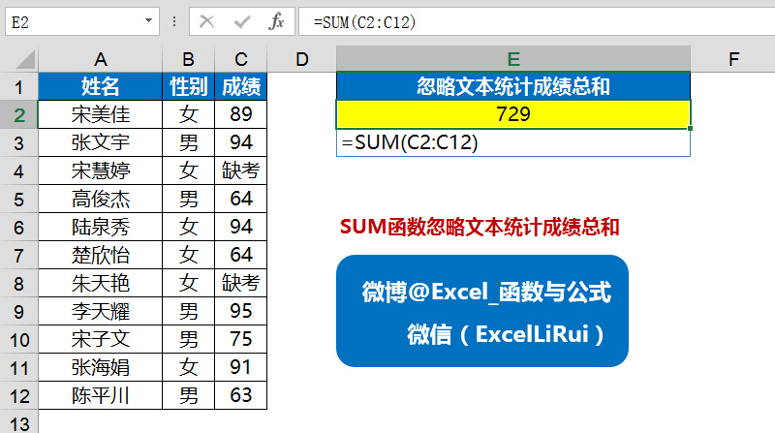Select name cell 张文宇
775x433 pixels.
[x=101, y=142]
